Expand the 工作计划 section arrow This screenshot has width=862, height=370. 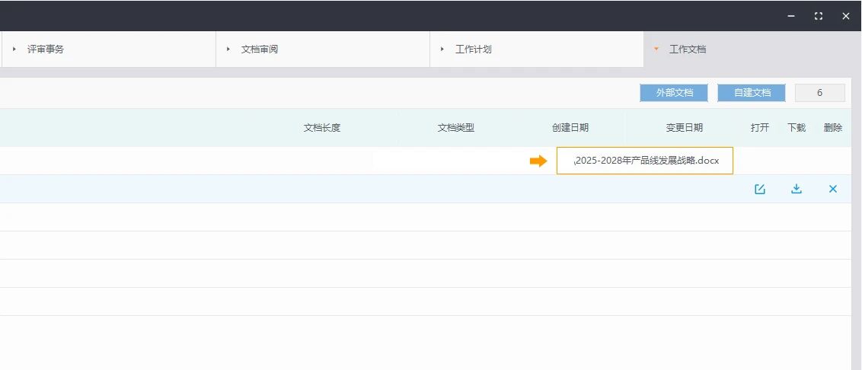click(x=442, y=49)
